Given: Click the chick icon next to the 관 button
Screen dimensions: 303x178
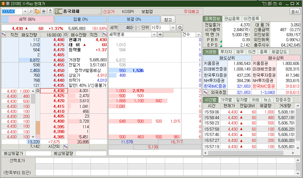Looking at the screenshot, I should click(50, 11).
